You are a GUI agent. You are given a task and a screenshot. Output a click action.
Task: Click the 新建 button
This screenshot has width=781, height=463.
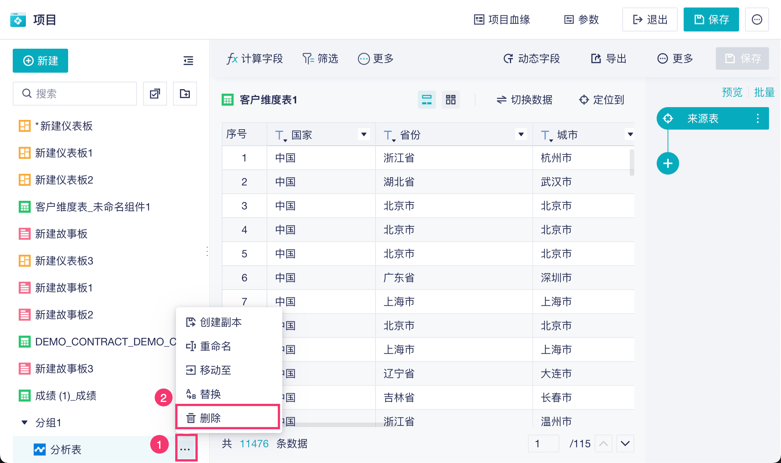click(40, 61)
